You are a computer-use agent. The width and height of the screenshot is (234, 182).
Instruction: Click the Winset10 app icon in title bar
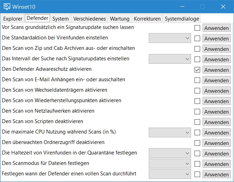coord(7,7)
